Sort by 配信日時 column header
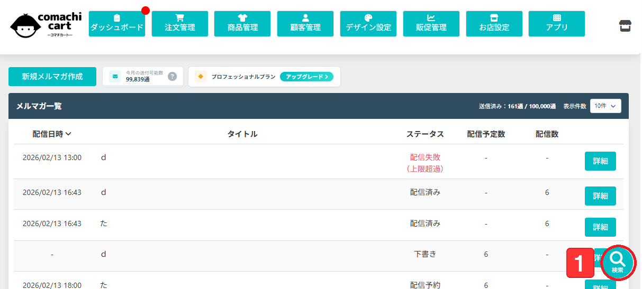The width and height of the screenshot is (642, 289). [x=52, y=134]
